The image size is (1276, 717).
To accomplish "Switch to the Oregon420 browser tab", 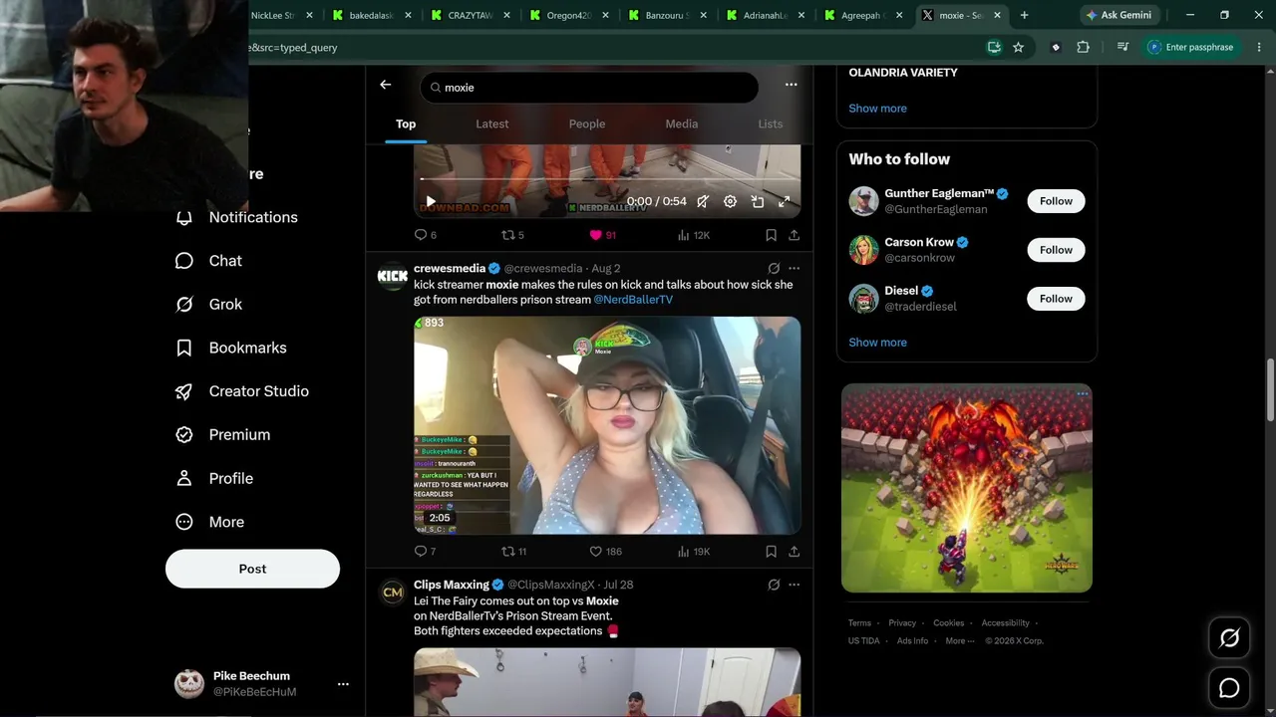I will pyautogui.click(x=569, y=15).
